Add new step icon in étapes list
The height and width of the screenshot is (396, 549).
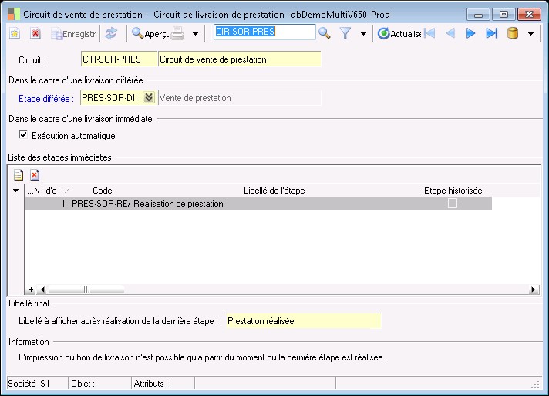[x=19, y=174]
